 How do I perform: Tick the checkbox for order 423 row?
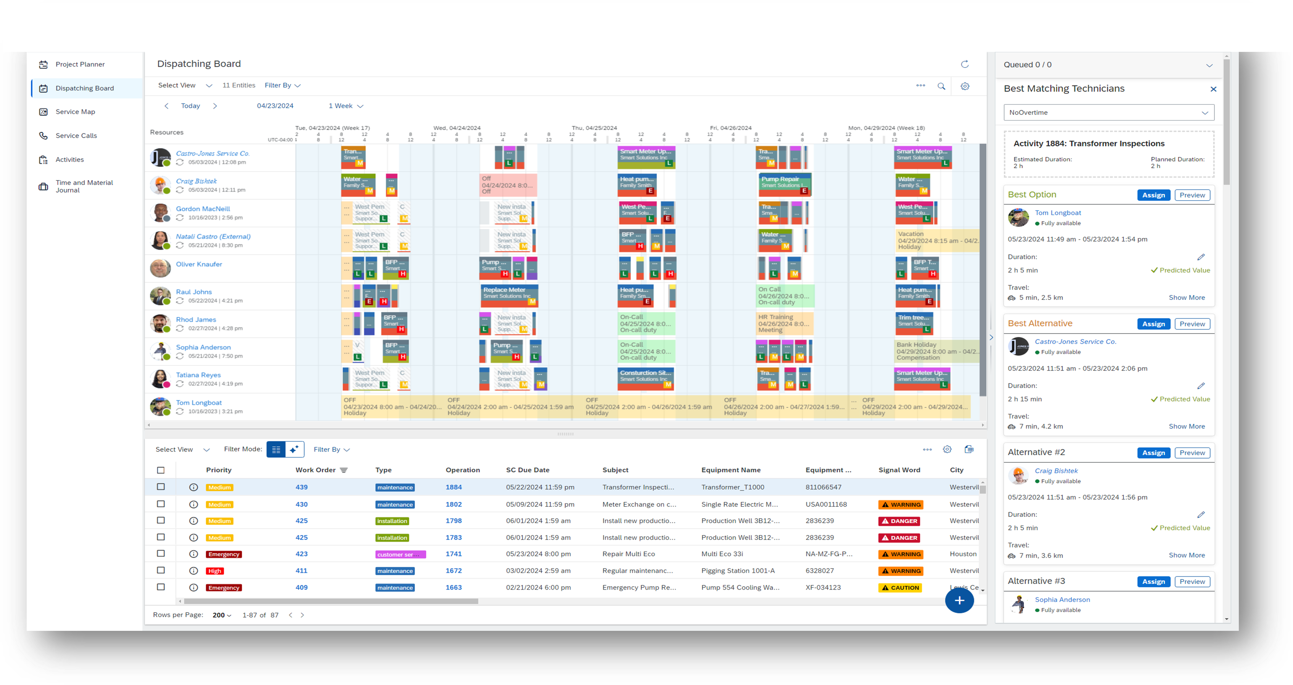pyautogui.click(x=161, y=554)
